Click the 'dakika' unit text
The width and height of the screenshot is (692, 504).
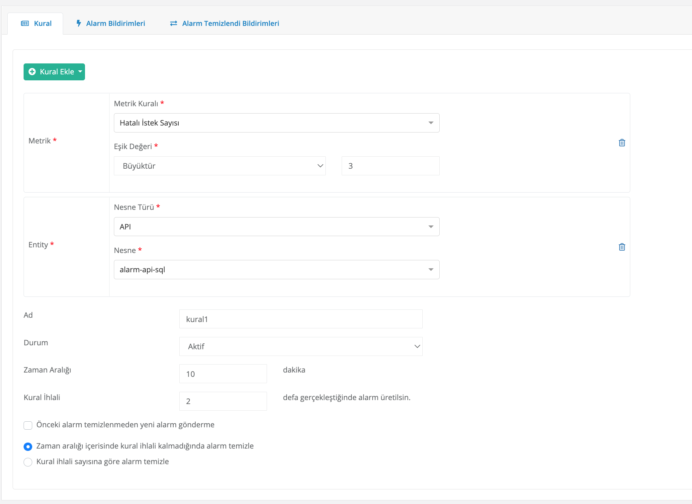pos(294,370)
